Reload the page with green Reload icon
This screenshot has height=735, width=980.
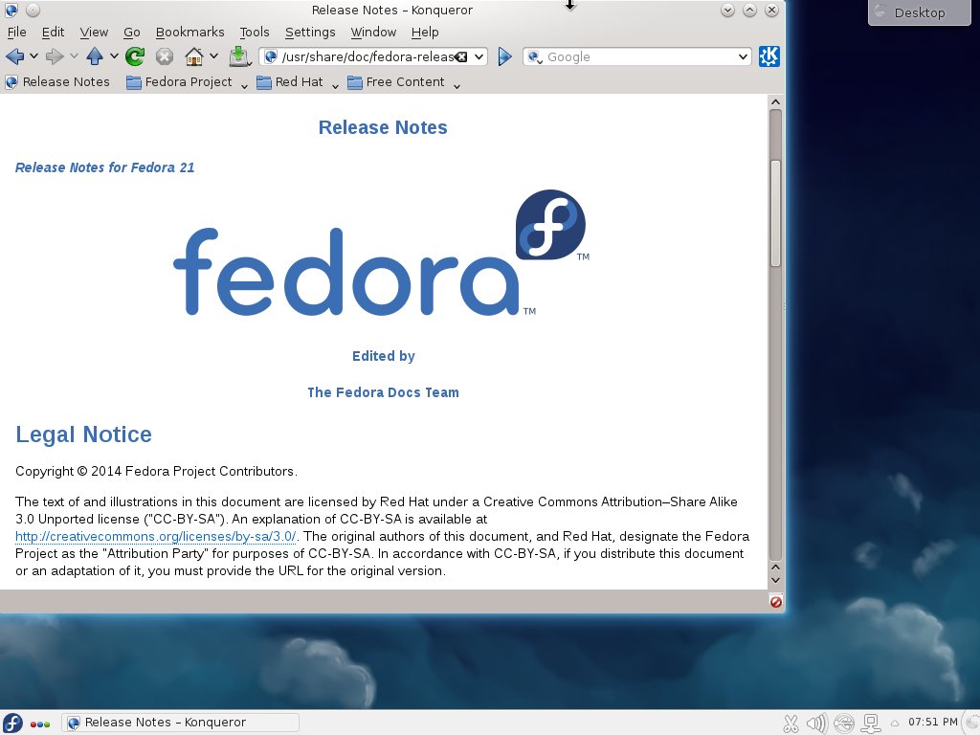(x=134, y=56)
